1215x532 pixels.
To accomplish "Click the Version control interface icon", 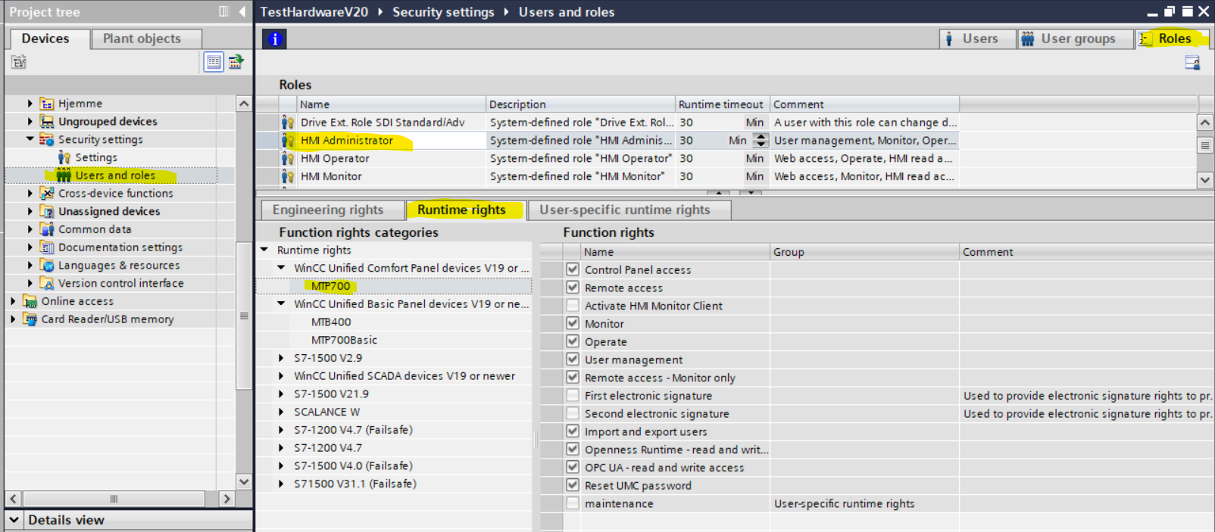I will 47,284.
